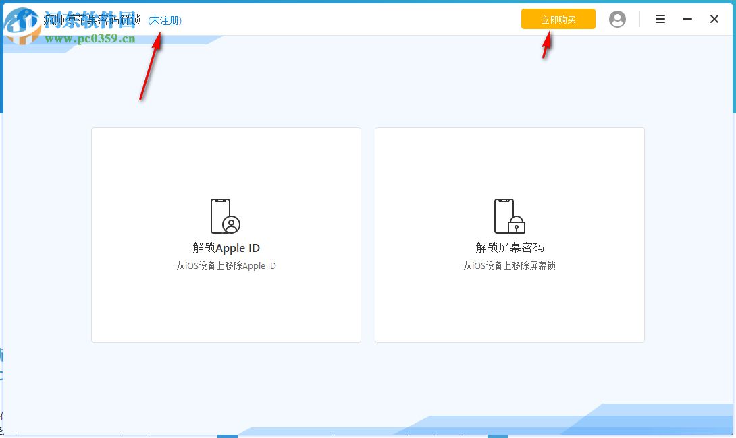Open the 未注册 registration link
This screenshot has width=736, height=438.
(x=165, y=20)
